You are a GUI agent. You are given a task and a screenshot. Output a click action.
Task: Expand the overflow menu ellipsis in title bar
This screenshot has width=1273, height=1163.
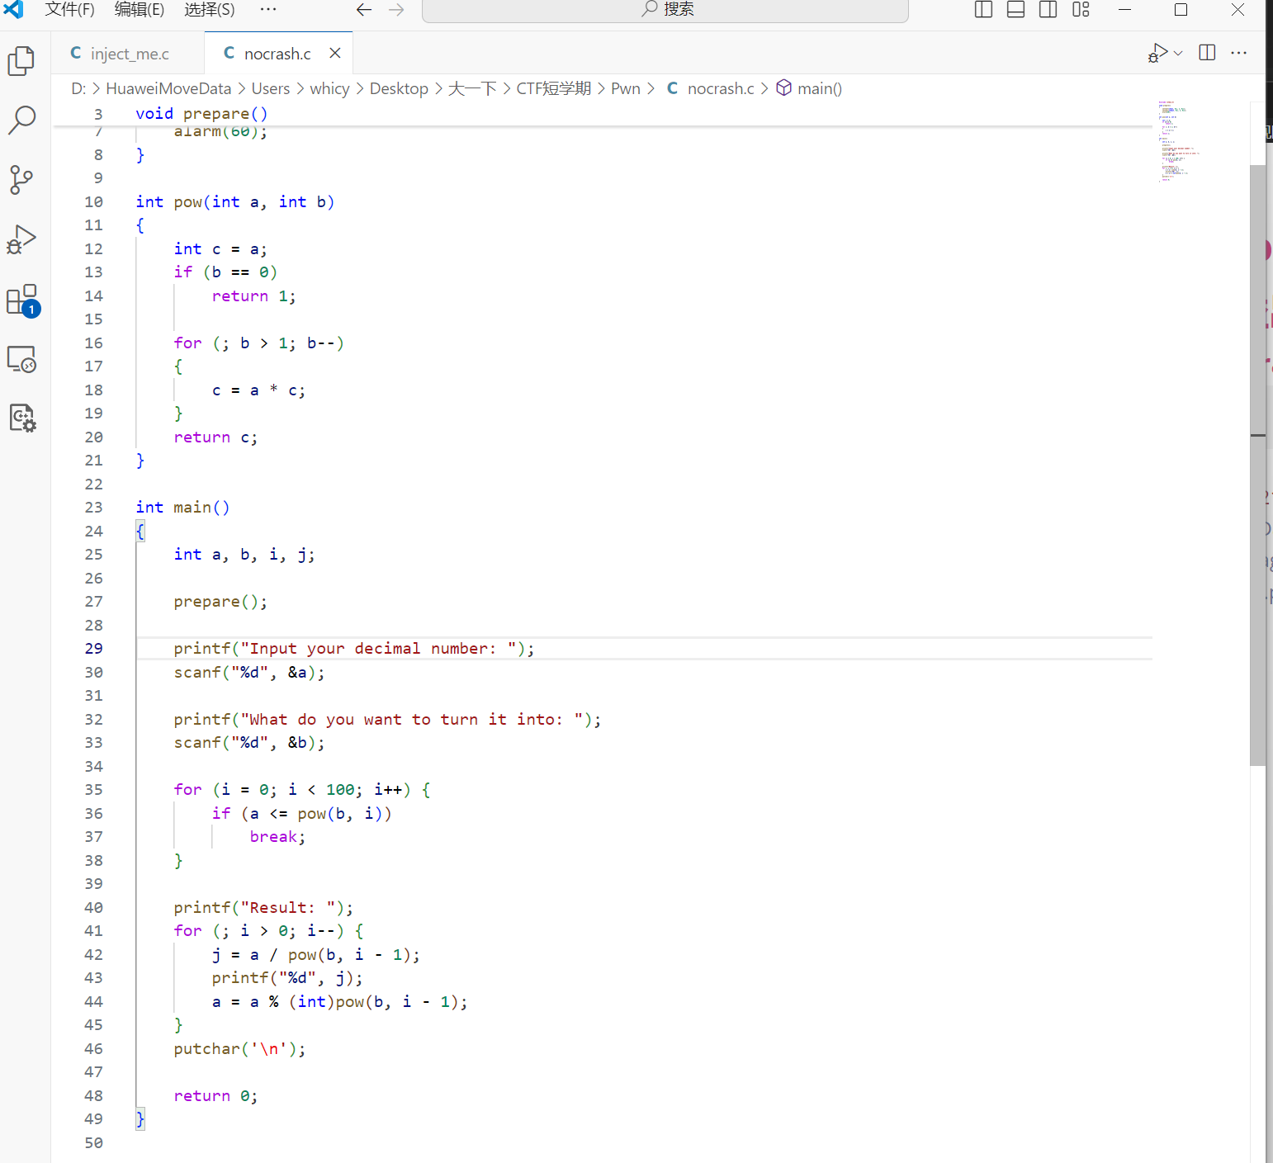tap(268, 10)
